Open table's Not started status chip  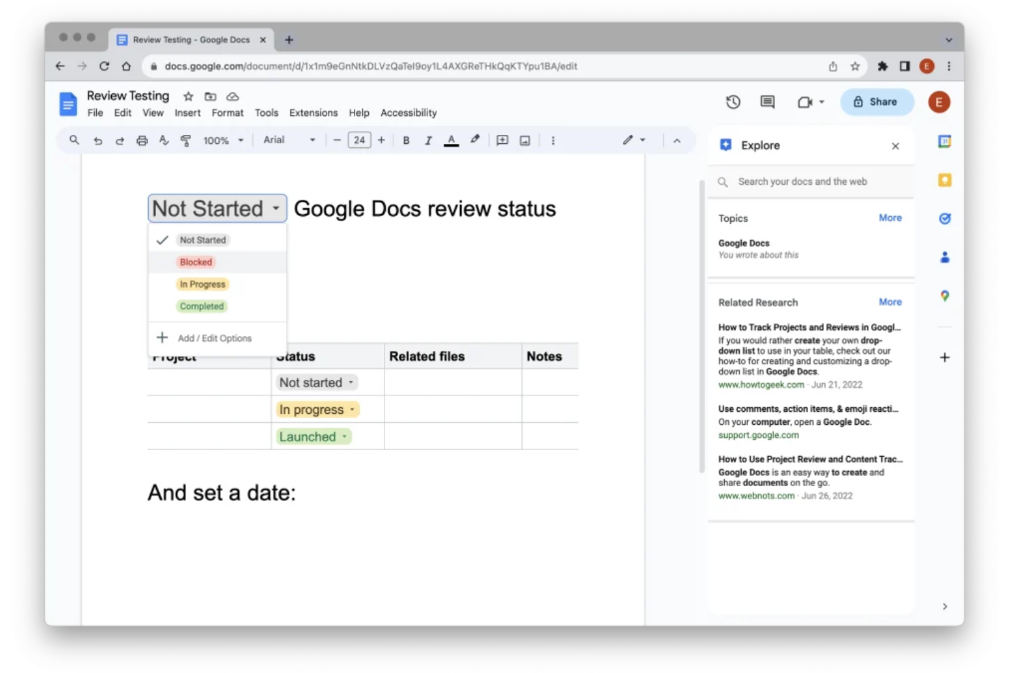pos(317,383)
